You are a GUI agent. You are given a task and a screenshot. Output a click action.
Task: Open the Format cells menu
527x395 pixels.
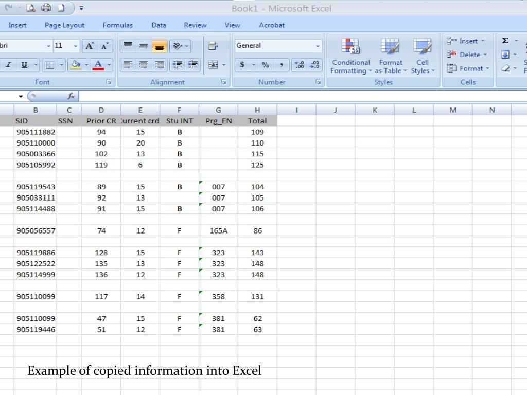(468, 68)
